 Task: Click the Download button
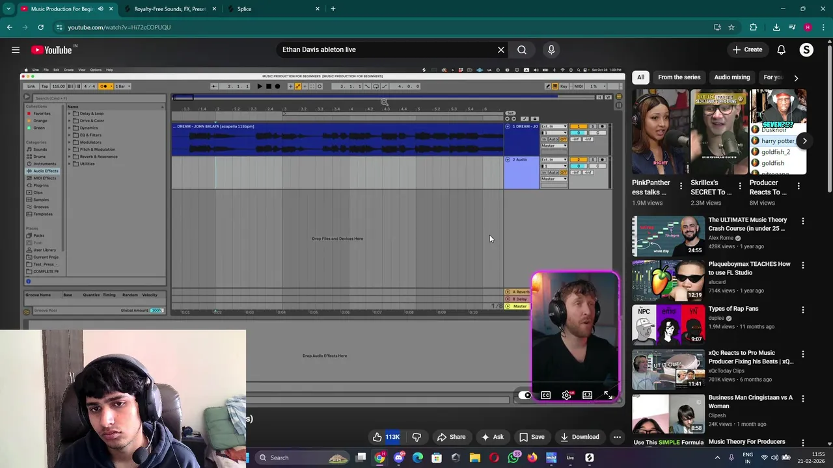tap(579, 437)
